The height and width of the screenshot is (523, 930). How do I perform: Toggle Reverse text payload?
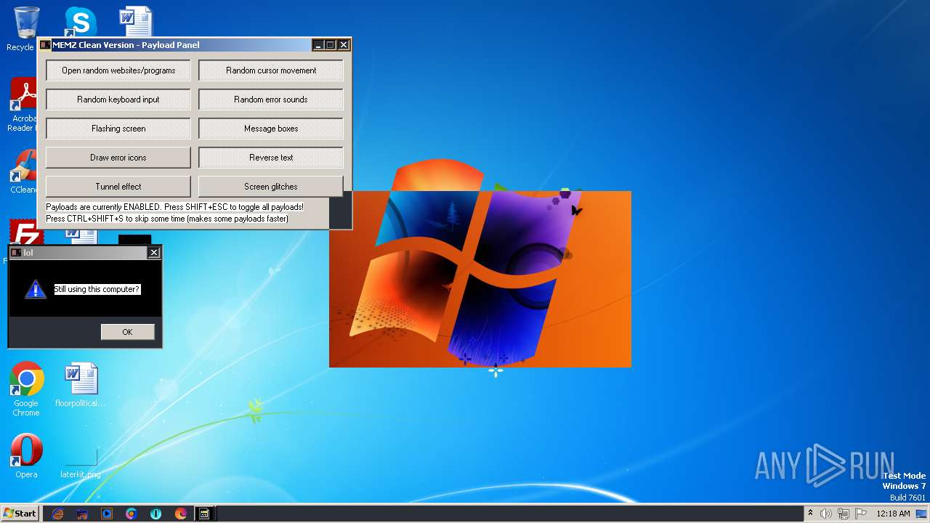pyautogui.click(x=271, y=158)
